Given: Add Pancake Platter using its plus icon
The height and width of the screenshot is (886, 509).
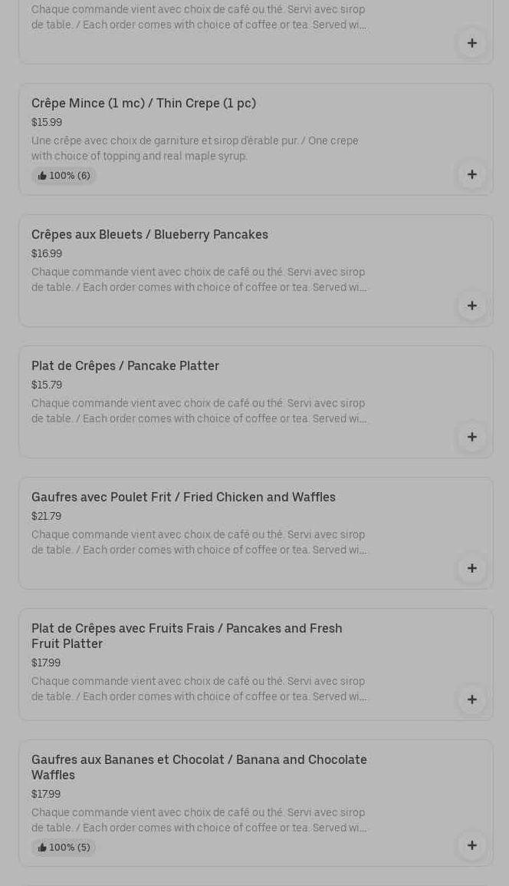Looking at the screenshot, I should pyautogui.click(x=471, y=437).
